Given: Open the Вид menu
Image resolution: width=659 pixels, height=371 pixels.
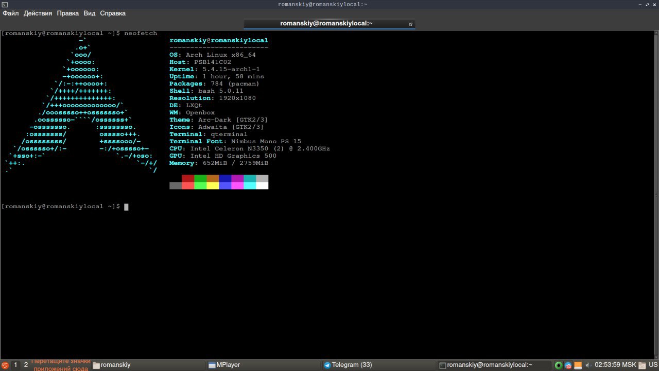Looking at the screenshot, I should click(90, 13).
